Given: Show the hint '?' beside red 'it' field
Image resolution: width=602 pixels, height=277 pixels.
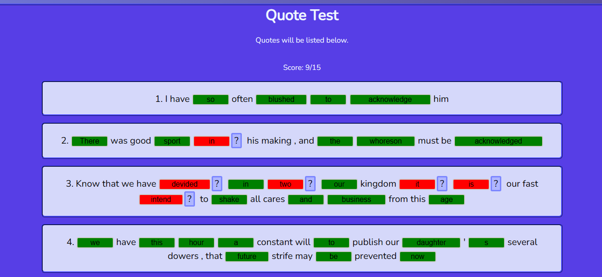Looking at the screenshot, I should 442,183.
